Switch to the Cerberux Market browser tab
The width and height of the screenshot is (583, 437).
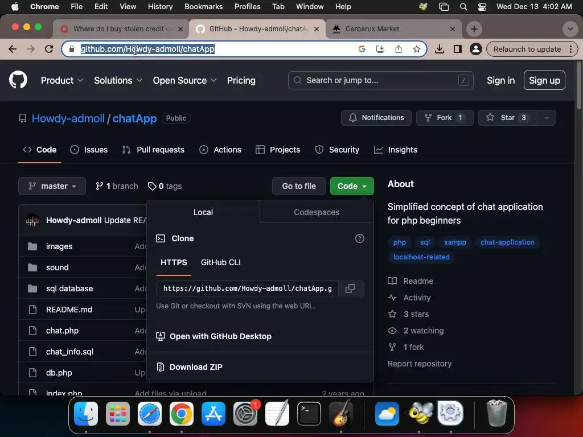pyautogui.click(x=393, y=29)
